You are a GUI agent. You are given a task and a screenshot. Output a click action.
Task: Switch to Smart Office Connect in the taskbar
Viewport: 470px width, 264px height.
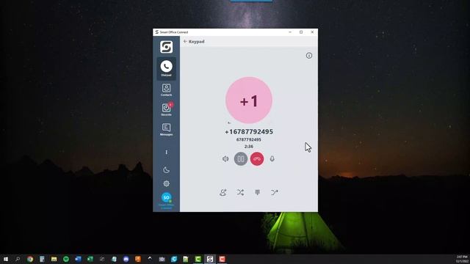(x=210, y=259)
